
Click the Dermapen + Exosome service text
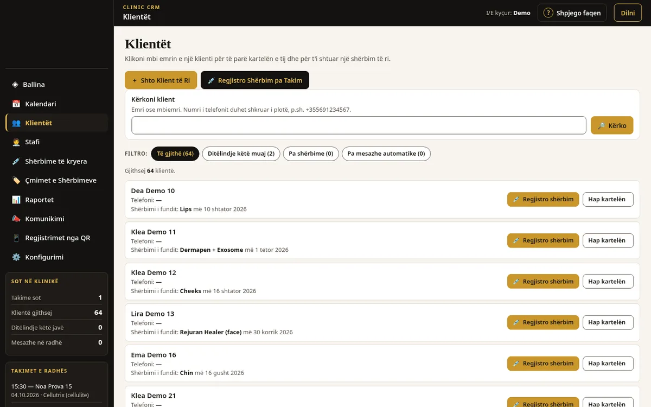[x=212, y=250]
